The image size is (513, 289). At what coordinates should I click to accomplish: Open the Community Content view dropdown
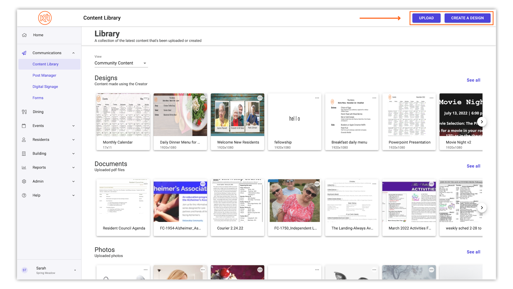(x=121, y=63)
